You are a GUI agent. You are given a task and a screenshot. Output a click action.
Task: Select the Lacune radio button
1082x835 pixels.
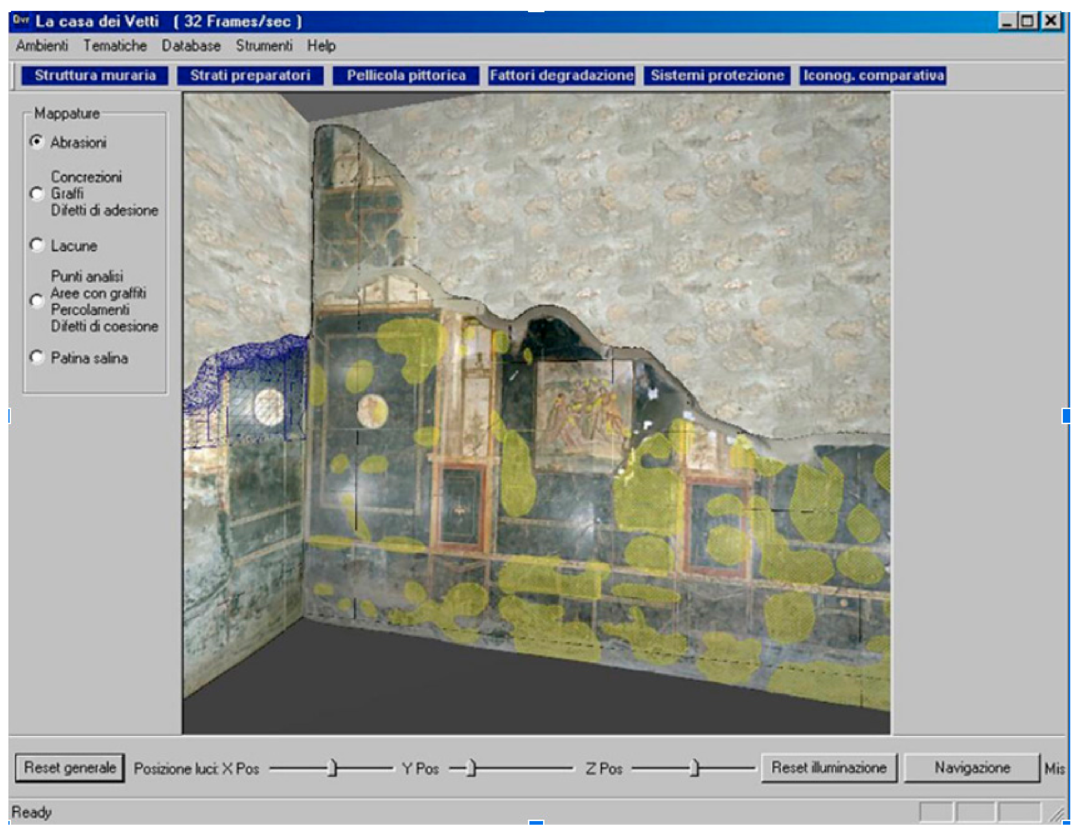pyautogui.click(x=37, y=245)
